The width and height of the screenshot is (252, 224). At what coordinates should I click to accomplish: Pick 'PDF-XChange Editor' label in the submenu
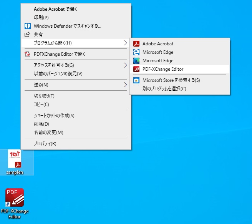[163, 69]
